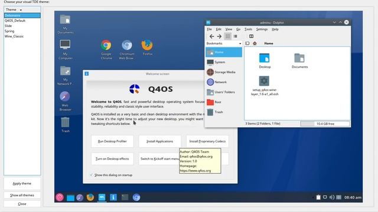The height and width of the screenshot is (212, 378).
Task: Click the Home breadcrumb in Dolphin location bar
Action: pos(269,43)
